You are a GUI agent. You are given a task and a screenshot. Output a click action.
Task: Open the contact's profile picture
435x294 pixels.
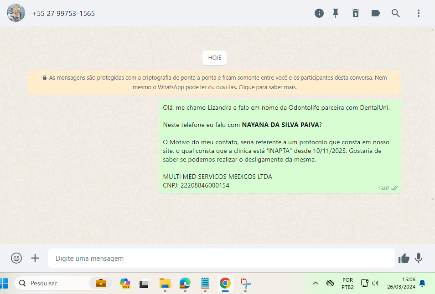pyautogui.click(x=16, y=13)
